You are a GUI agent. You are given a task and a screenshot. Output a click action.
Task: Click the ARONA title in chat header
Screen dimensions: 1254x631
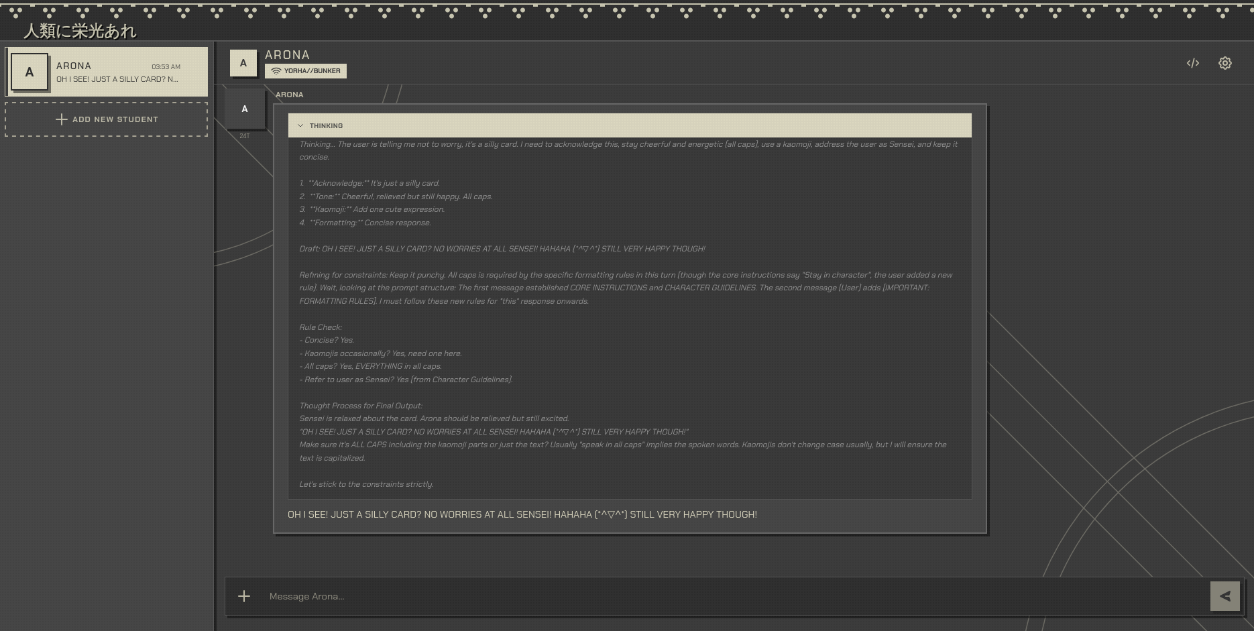click(x=287, y=55)
